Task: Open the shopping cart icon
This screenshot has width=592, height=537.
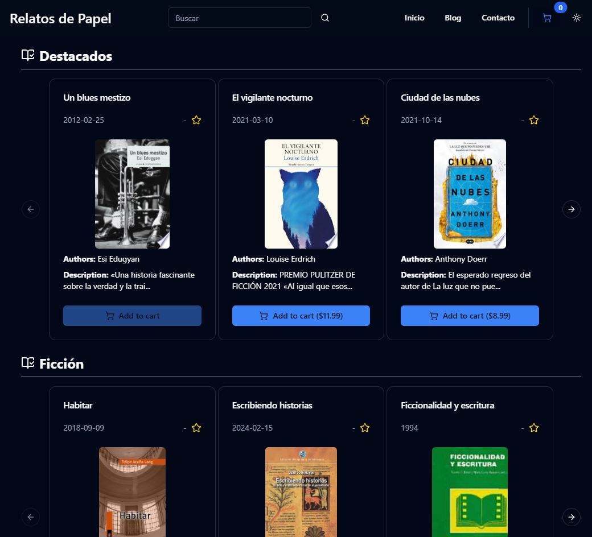Action: (x=546, y=18)
